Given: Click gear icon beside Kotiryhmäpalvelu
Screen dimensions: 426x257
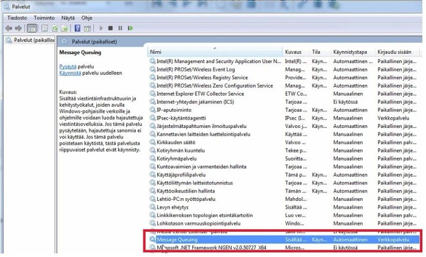Looking at the screenshot, I should [153, 158].
